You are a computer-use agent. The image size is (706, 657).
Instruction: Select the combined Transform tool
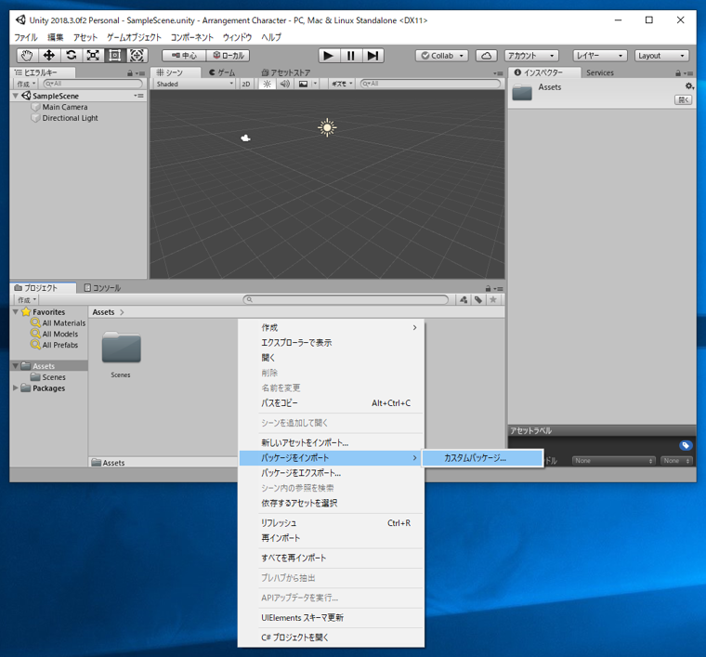(137, 56)
